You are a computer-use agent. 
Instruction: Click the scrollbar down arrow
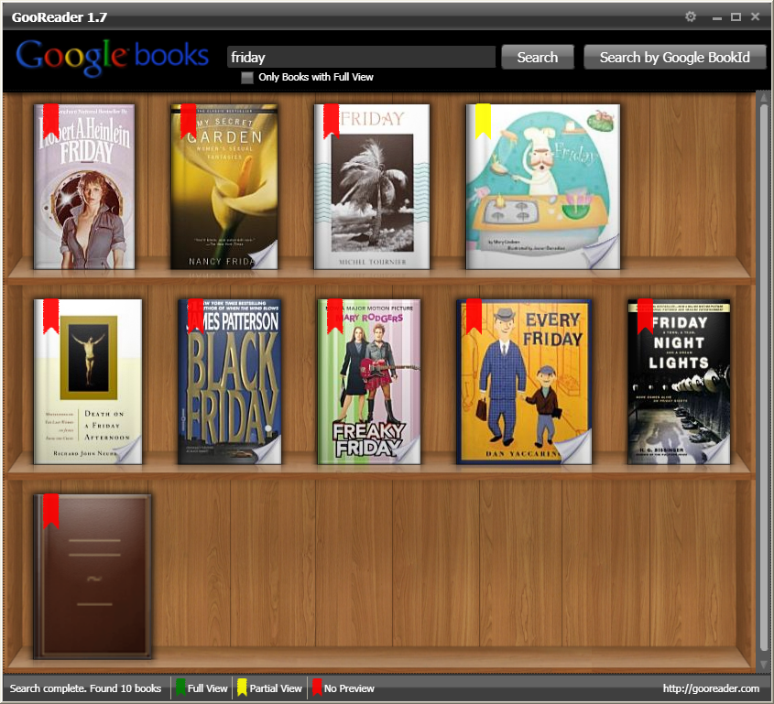click(763, 666)
